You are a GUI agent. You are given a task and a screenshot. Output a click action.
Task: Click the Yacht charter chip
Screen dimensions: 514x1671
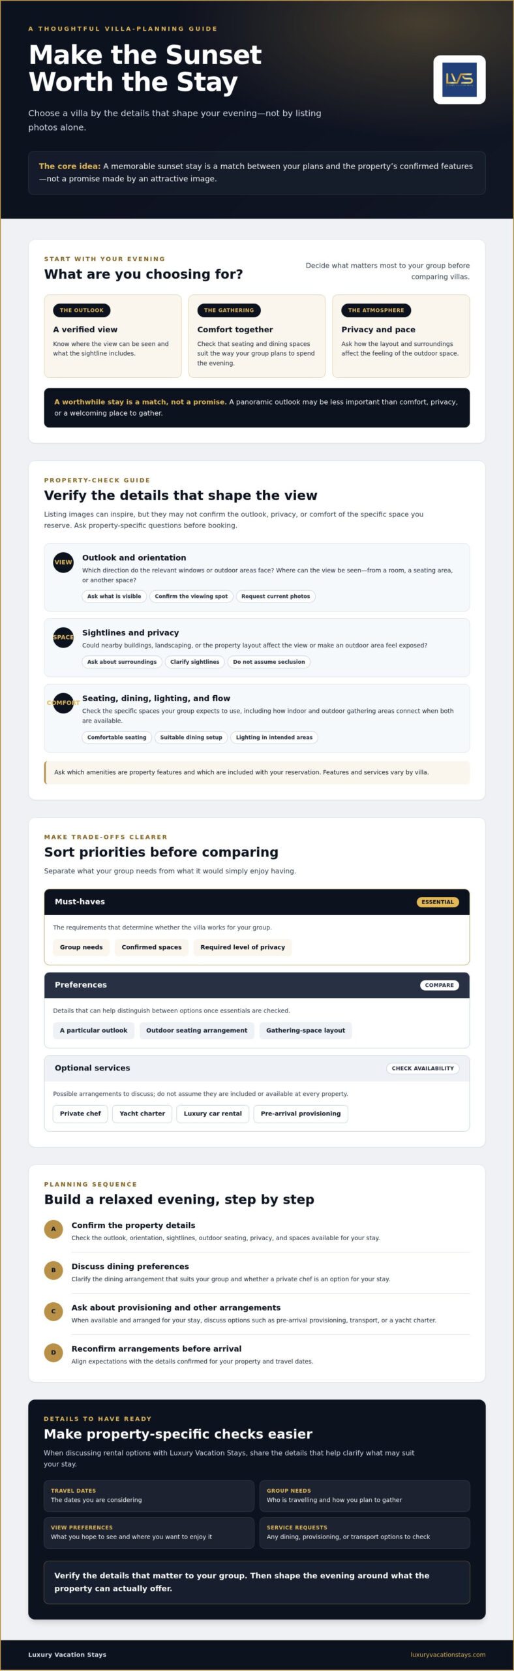click(142, 1114)
